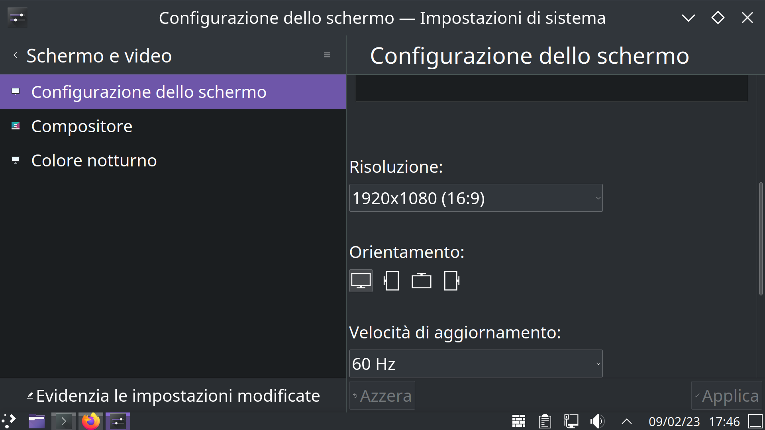The width and height of the screenshot is (765, 430).
Task: Toggle Evidenzia le impostazioni modificate
Action: coord(174,396)
